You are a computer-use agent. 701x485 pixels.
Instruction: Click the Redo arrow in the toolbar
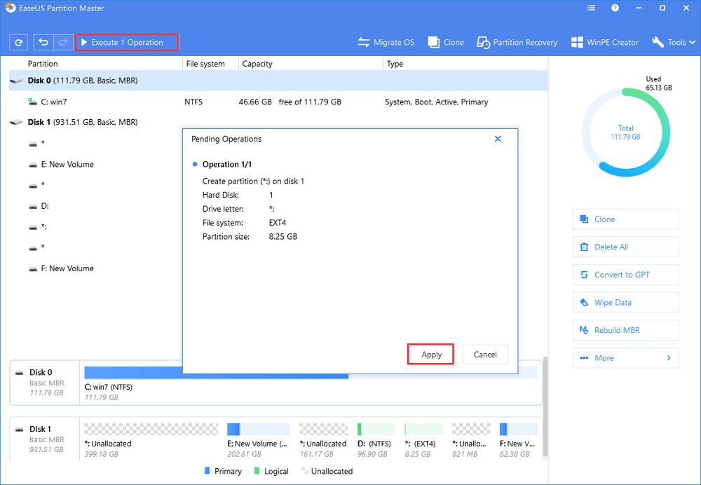[x=62, y=43]
